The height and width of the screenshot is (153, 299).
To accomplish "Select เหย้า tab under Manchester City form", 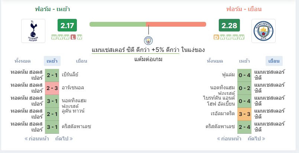I will pyautogui.click(x=244, y=61).
